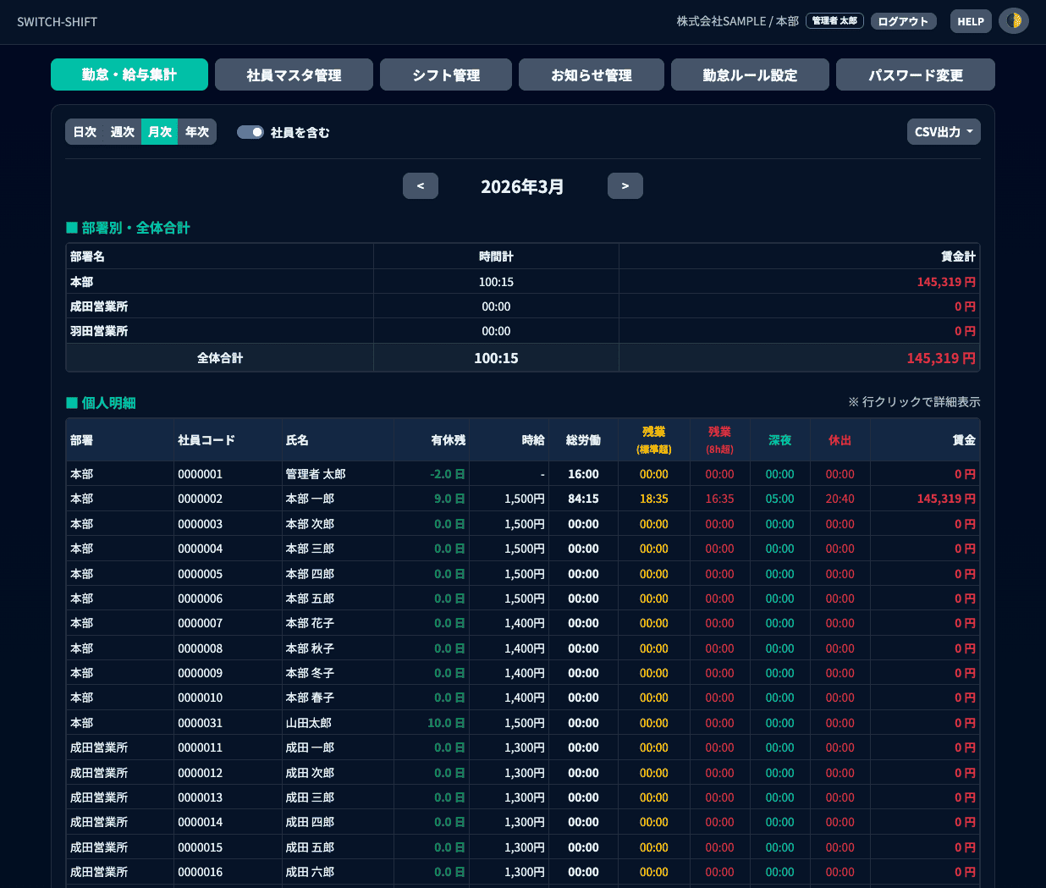This screenshot has width=1046, height=888.
Task: Select the 年次 period tab
Action: 197,132
